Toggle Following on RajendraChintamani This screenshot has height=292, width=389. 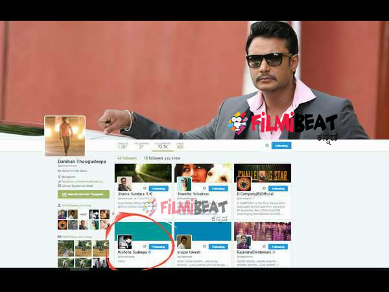pos(278,247)
